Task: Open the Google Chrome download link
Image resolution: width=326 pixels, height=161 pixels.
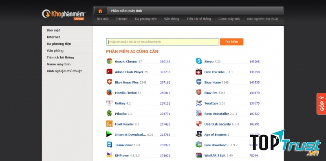Action: point(126,62)
